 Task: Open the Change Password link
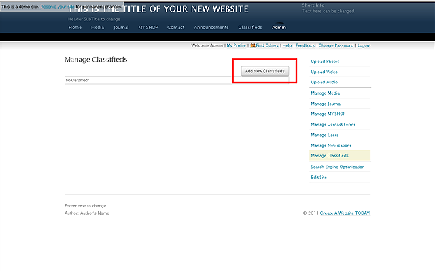(x=336, y=45)
